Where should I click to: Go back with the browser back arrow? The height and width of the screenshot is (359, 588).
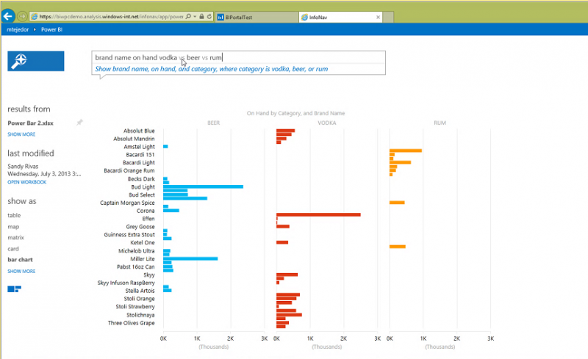tap(8, 16)
